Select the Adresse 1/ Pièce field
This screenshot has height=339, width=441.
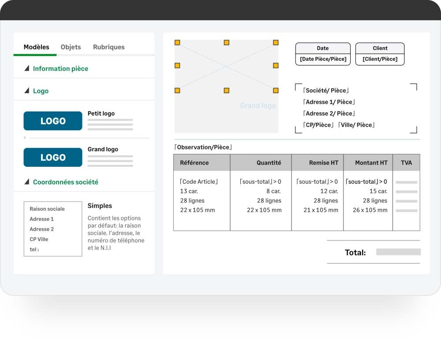click(x=329, y=102)
